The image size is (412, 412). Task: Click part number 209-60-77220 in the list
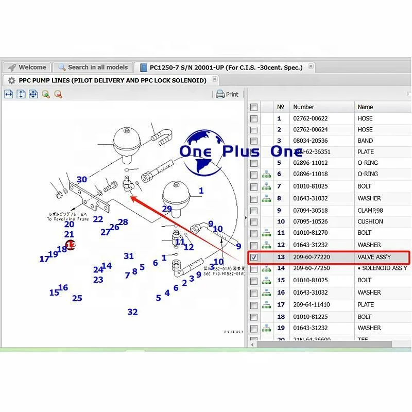pos(311,257)
